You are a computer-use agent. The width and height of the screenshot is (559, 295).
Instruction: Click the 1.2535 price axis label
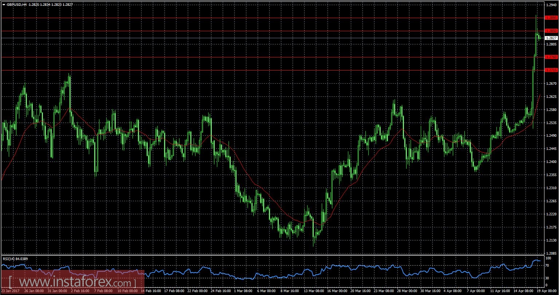[551, 123]
